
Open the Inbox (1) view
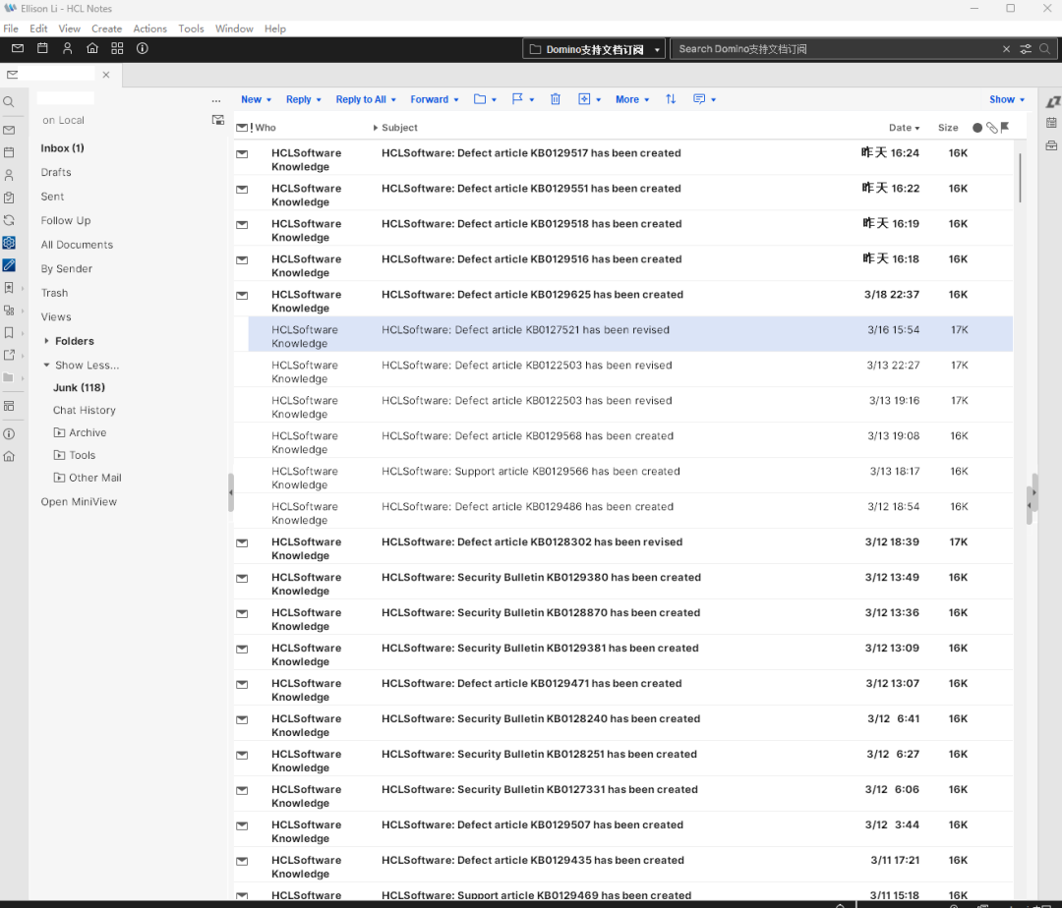[62, 148]
